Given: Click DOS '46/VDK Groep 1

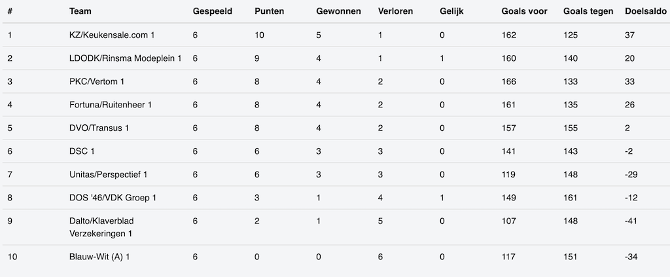Looking at the screenshot, I should click(113, 198).
